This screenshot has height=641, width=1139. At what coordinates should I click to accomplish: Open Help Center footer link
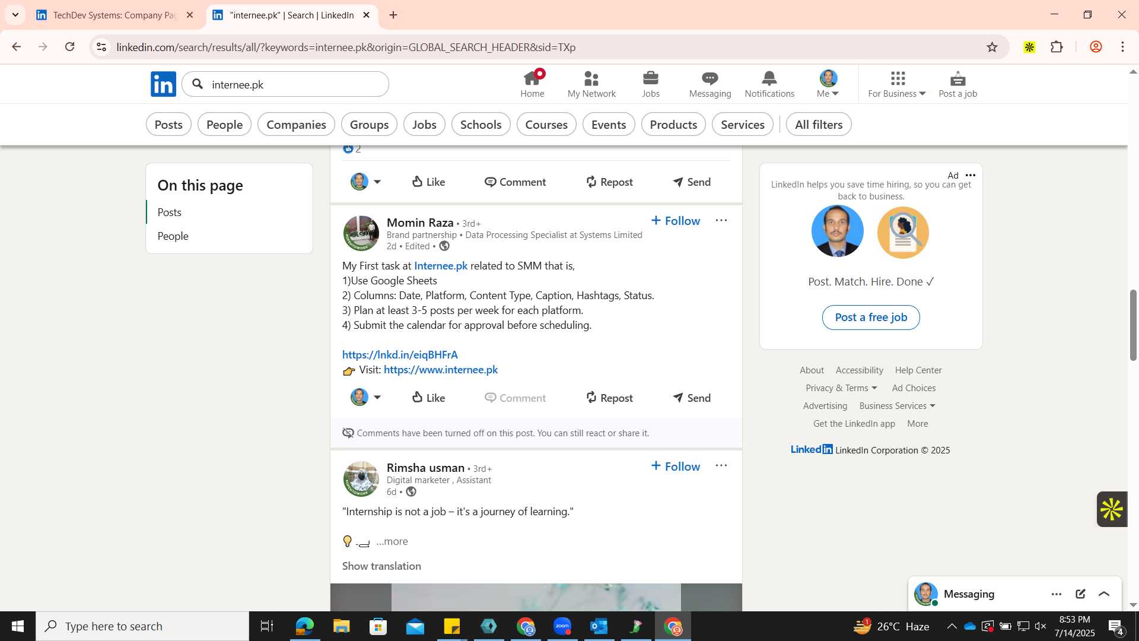click(x=918, y=370)
